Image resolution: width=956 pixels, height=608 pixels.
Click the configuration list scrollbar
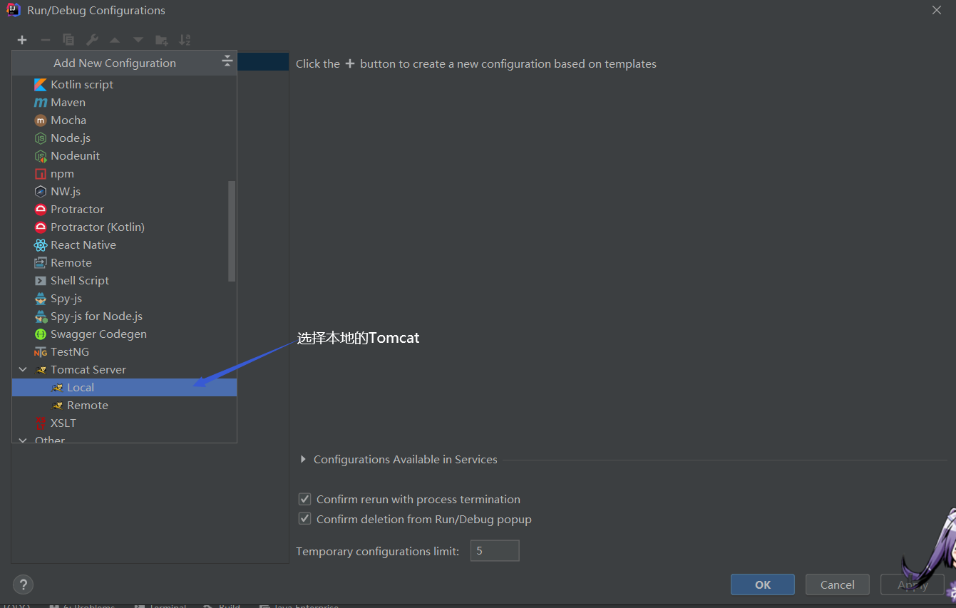point(231,230)
